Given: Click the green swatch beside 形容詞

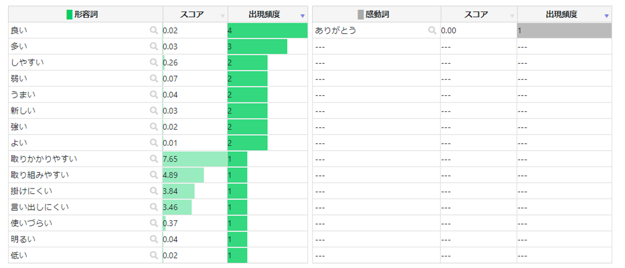Looking at the screenshot, I should point(69,14).
